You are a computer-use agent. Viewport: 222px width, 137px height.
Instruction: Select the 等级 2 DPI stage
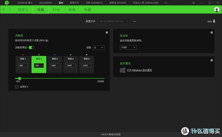pos(39,64)
